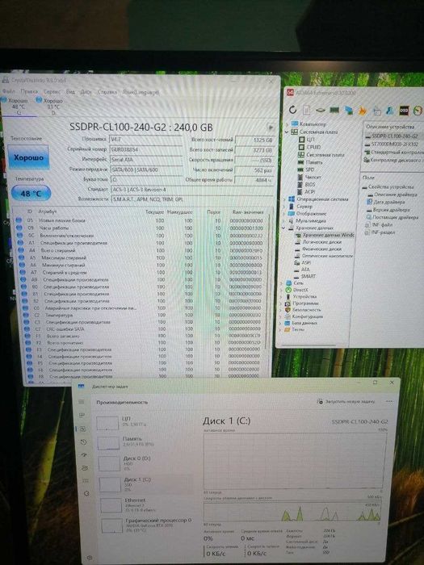Viewport: 424px width, 565px height.
Task: Click next disk arrow in CrystalDiskInfo
Action: tap(270, 128)
